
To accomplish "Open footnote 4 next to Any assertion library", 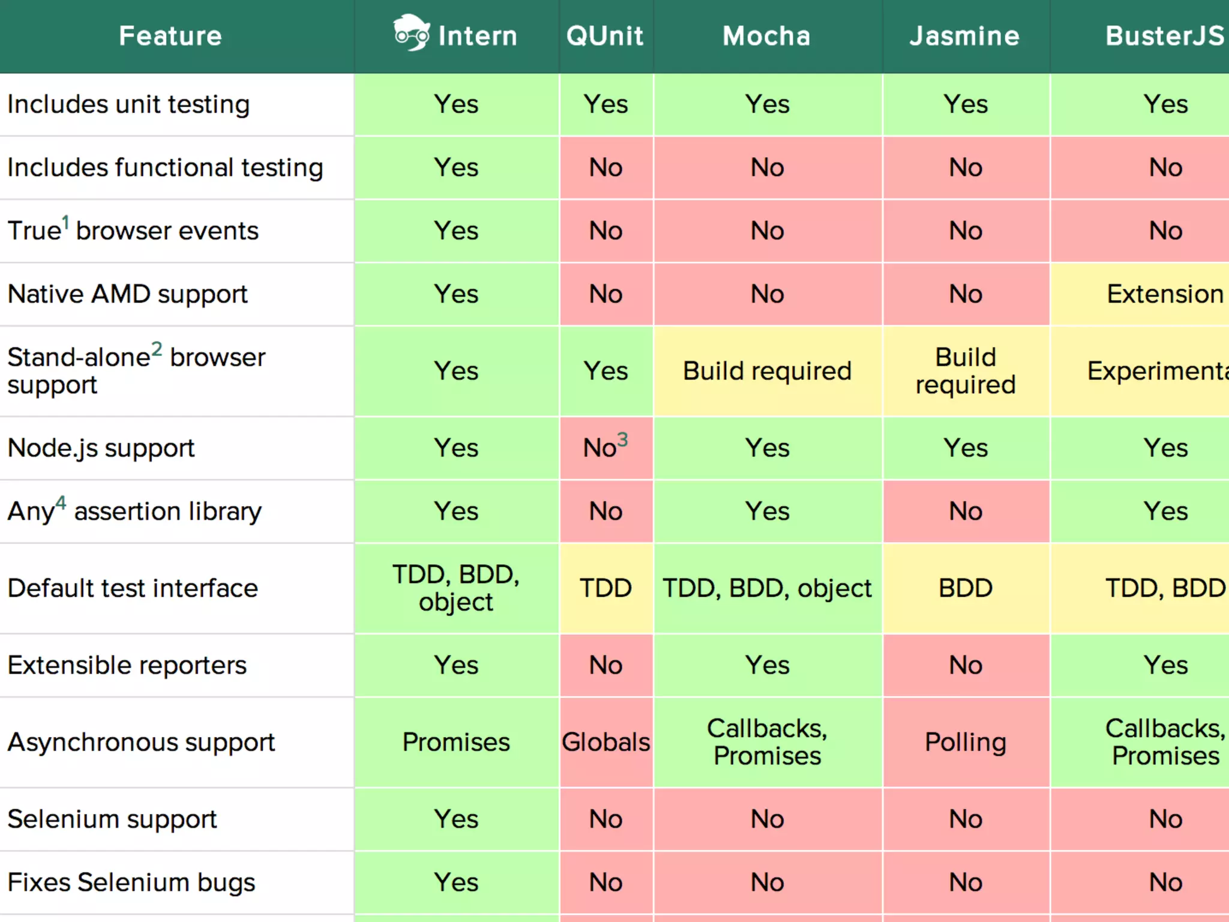I will coord(61,503).
